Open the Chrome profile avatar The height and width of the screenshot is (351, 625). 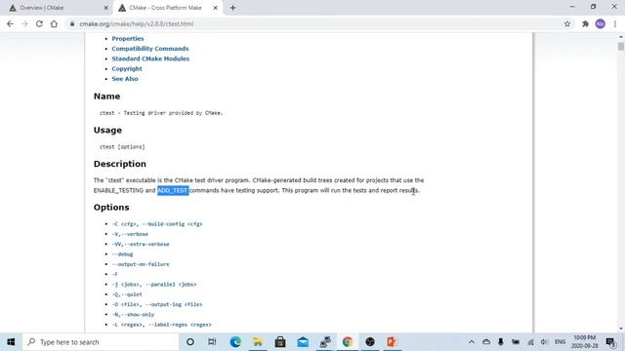point(600,23)
